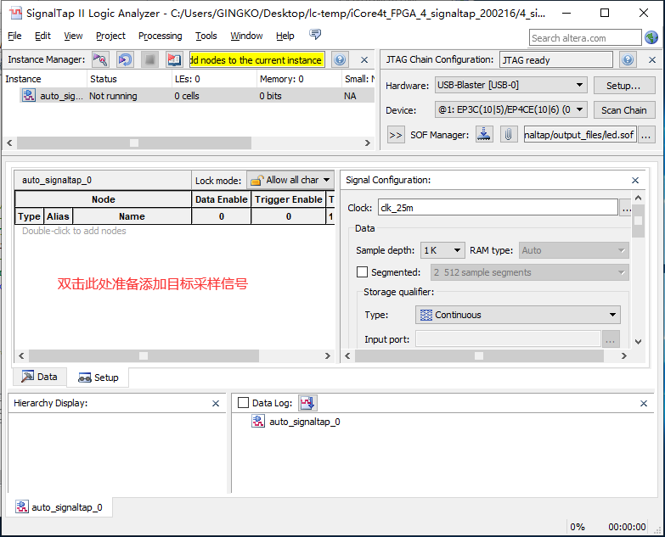Click the Run Analysis icon in Instance Manager

pos(100,60)
